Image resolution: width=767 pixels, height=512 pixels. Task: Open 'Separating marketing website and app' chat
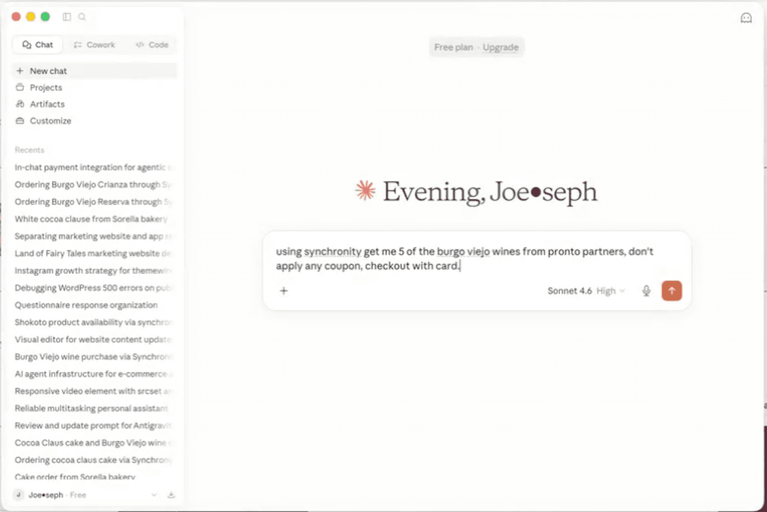(x=94, y=236)
